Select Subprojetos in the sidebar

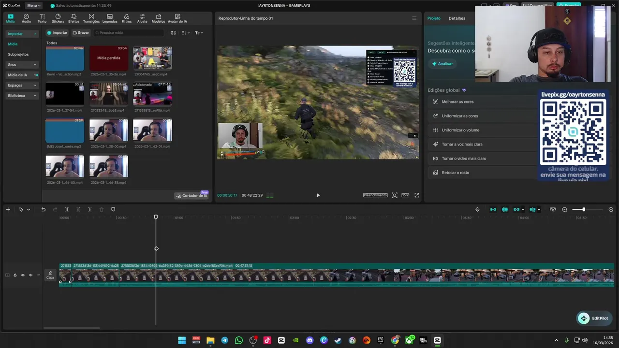(x=18, y=54)
